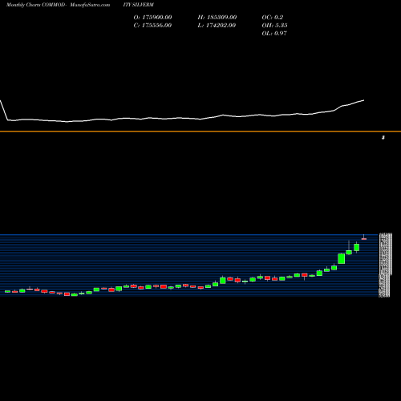This screenshot has width=401, height=401.
Task: Click the low value 'L: 174202.00'
Action: tap(217, 25)
